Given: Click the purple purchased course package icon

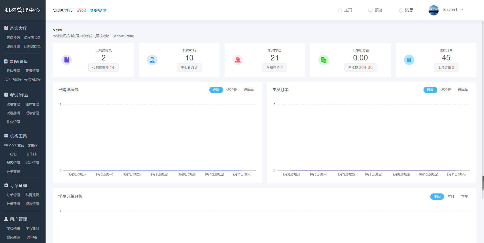Looking at the screenshot, I should pos(67,60).
